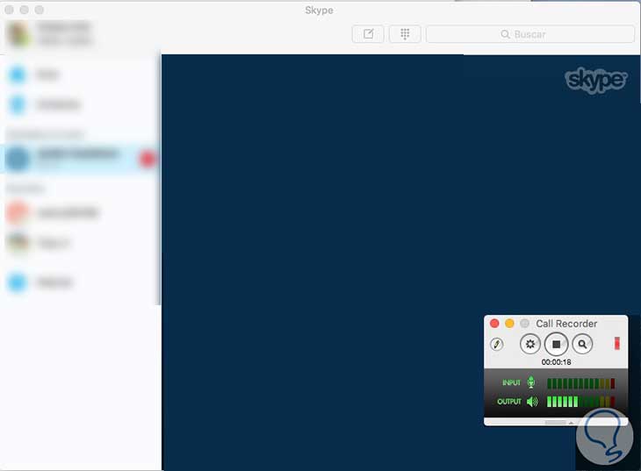The height and width of the screenshot is (471, 641).
Task: Open Call Recorder settings gear
Action: (x=529, y=344)
